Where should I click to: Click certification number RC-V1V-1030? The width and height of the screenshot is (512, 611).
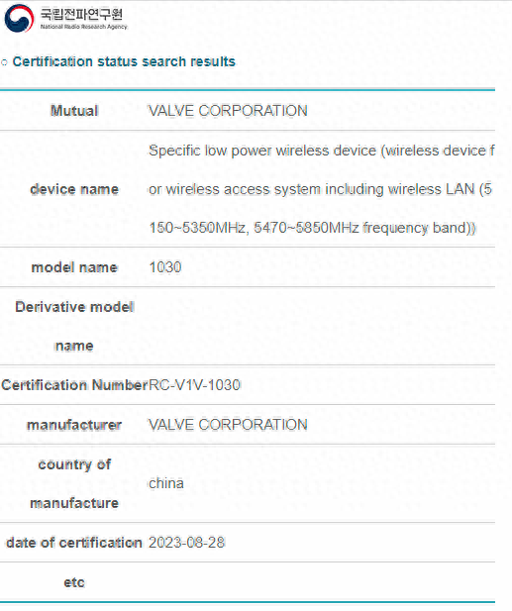point(194,385)
